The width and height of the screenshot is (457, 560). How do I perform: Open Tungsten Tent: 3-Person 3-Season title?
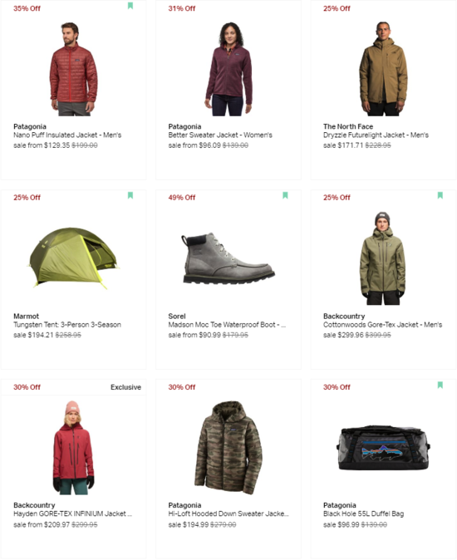tap(67, 325)
